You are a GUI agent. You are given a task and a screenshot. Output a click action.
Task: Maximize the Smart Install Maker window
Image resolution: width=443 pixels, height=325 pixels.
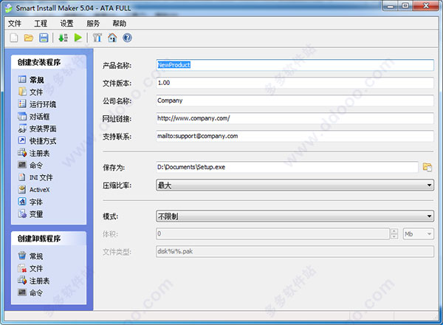pyautogui.click(x=405, y=6)
